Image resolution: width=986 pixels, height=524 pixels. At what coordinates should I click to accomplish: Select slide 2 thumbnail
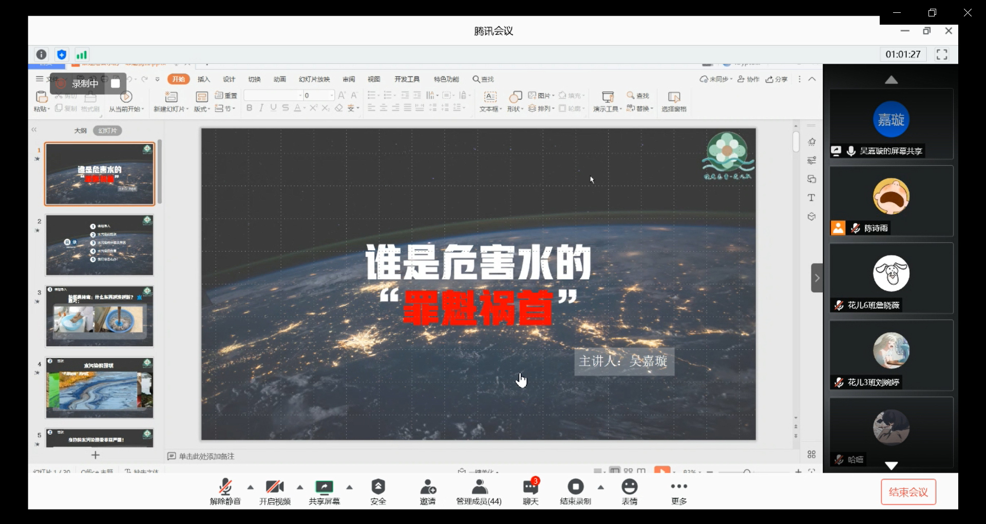pos(100,245)
